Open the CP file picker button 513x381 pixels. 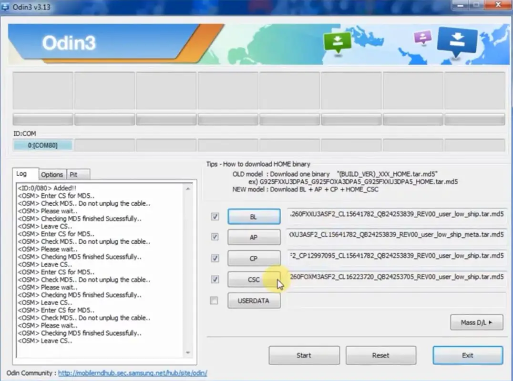click(254, 259)
